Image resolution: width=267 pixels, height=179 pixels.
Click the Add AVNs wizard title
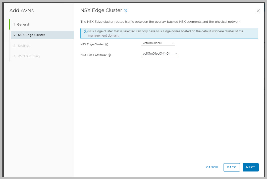point(22,11)
